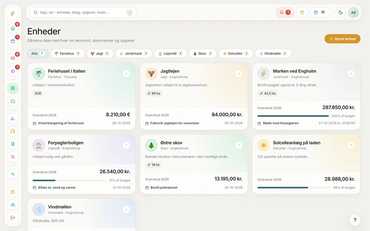Click the logout icon in the sidebar
Screen dimensions: 370x231
(x=13, y=218)
